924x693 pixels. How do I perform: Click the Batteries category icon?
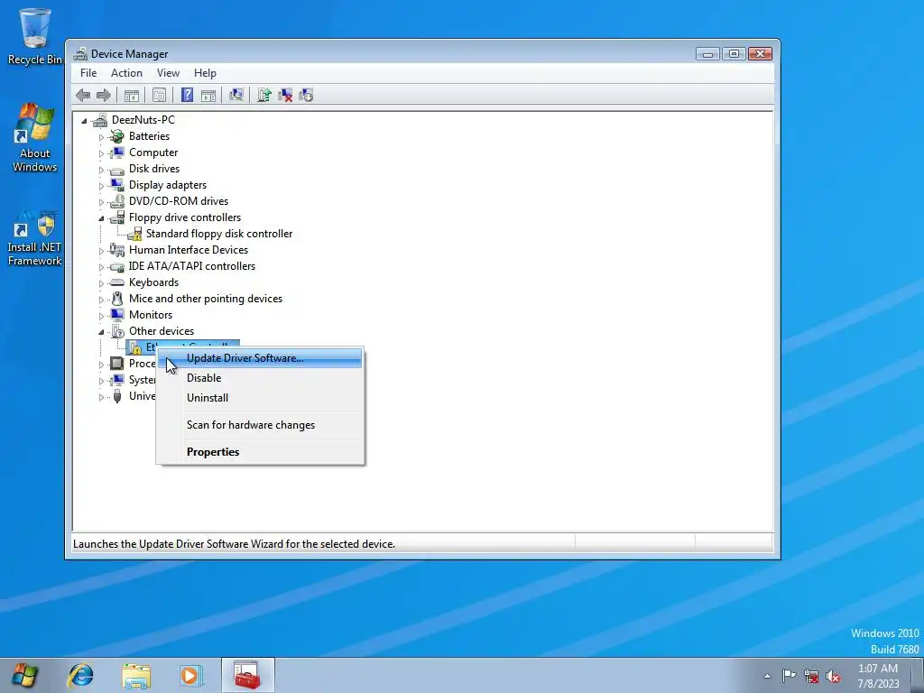116,136
